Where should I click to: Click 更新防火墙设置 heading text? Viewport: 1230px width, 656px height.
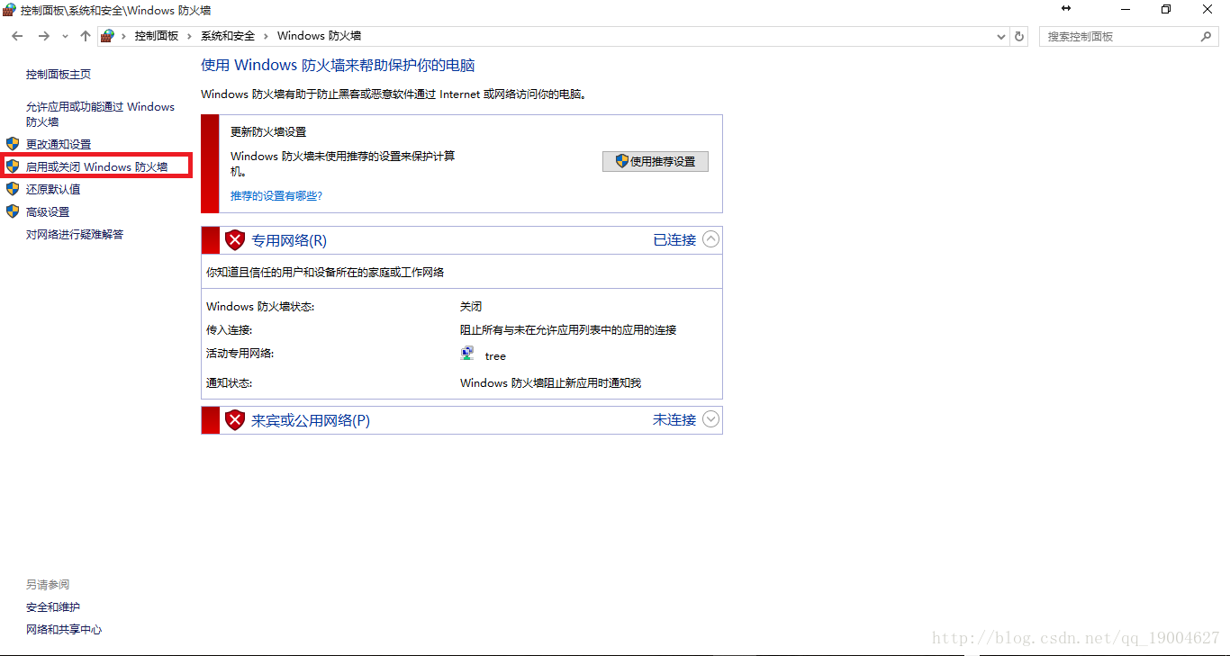(x=268, y=131)
